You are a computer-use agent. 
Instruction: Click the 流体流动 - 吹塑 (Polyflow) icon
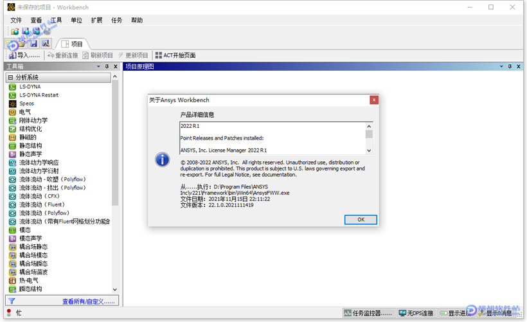pyautogui.click(x=12, y=179)
